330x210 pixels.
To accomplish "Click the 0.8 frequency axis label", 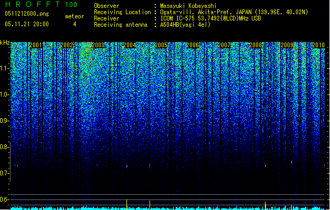I will [5, 147].
